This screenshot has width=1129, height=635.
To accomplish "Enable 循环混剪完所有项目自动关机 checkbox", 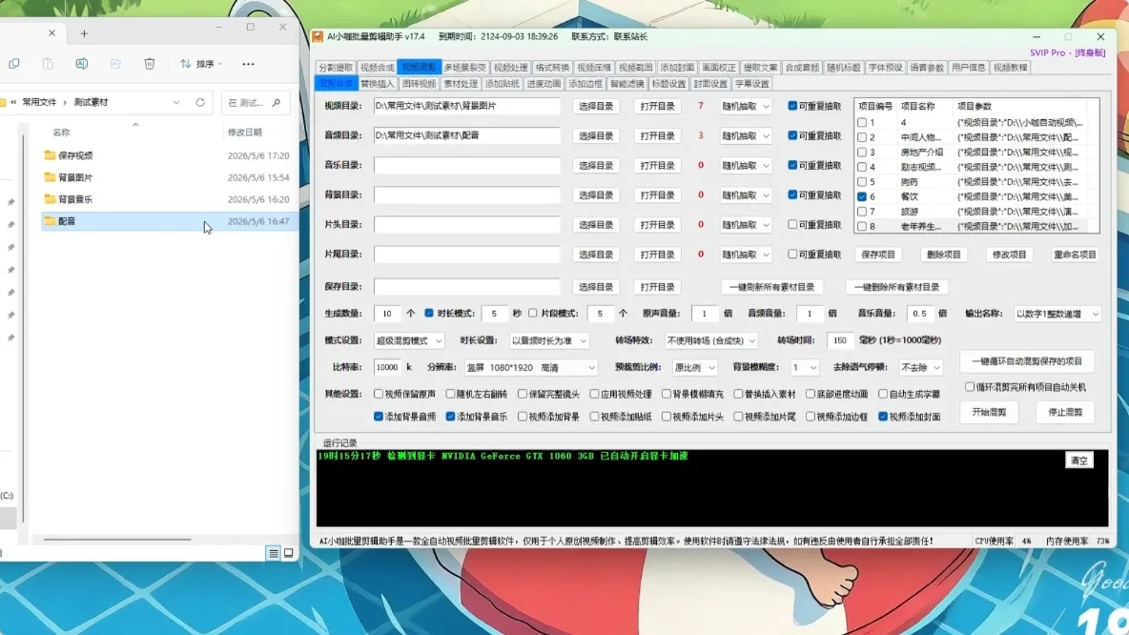I will [969, 386].
